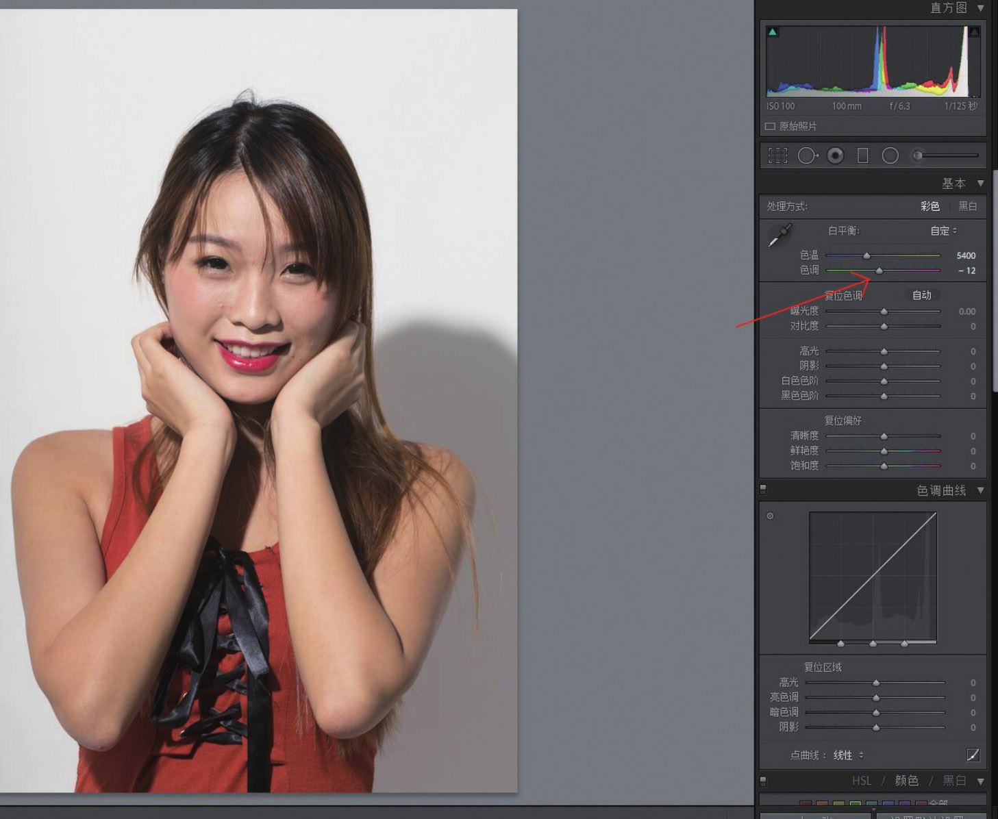Click the tone curve targeted adjustment icon
Viewport: 998px width, 819px height.
coord(770,516)
